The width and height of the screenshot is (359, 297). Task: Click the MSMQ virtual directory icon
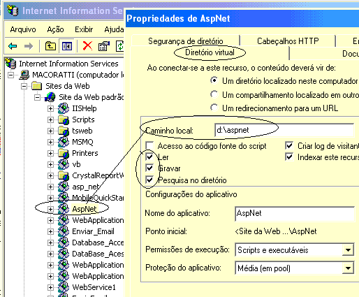tap(64, 142)
